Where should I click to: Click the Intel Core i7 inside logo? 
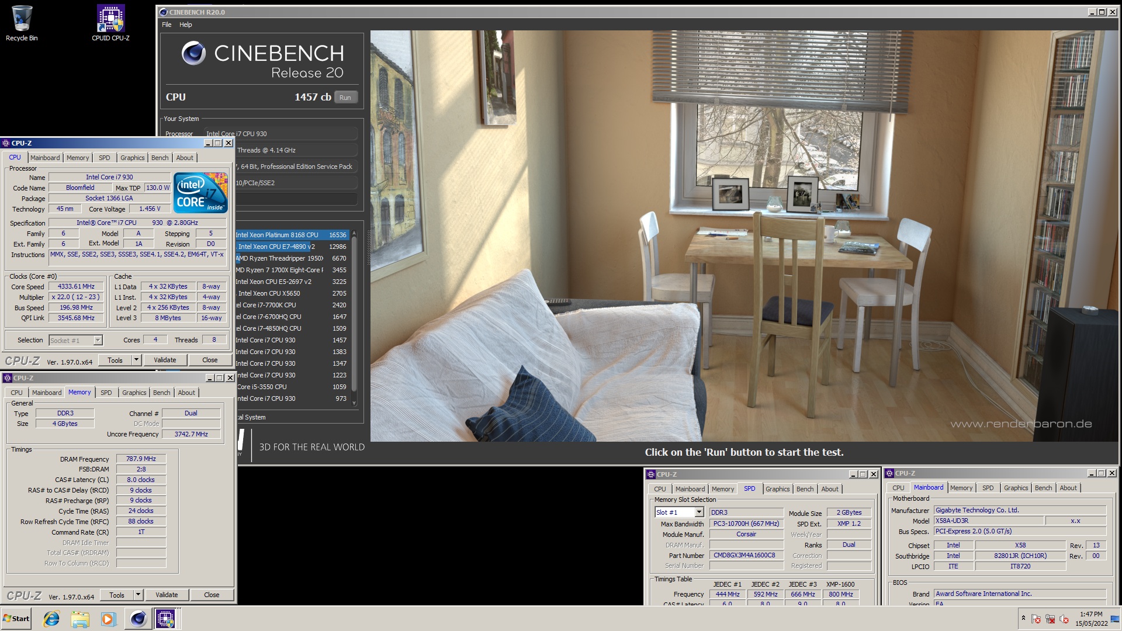pyautogui.click(x=200, y=192)
